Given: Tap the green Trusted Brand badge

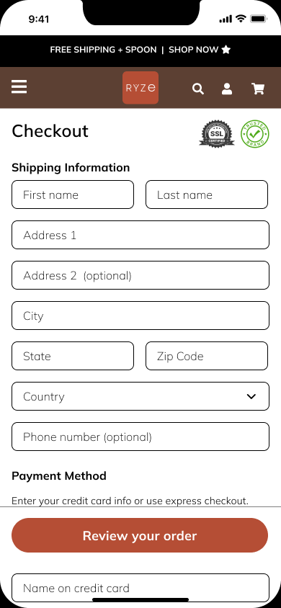Looking at the screenshot, I should [x=254, y=134].
